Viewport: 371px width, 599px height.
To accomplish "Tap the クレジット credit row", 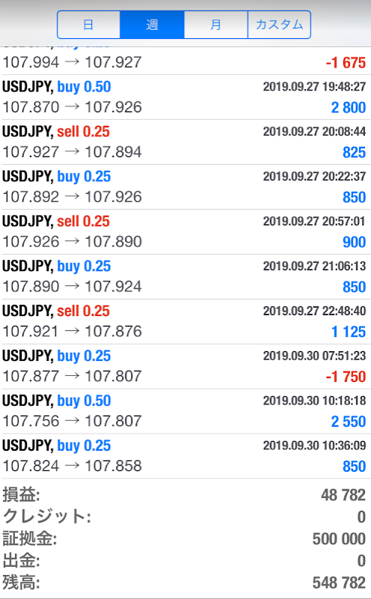I will tap(185, 517).
